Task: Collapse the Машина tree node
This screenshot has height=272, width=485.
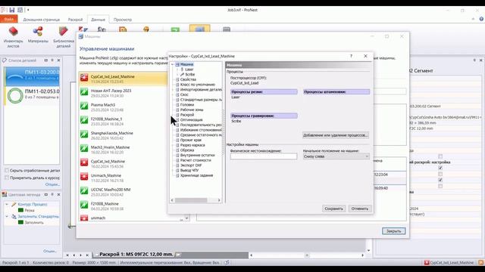Action: (x=173, y=64)
